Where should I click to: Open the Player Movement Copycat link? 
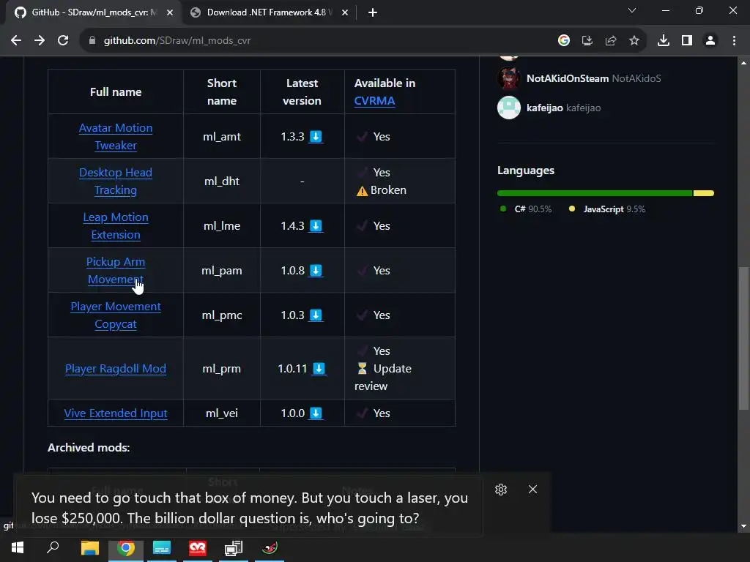116,315
